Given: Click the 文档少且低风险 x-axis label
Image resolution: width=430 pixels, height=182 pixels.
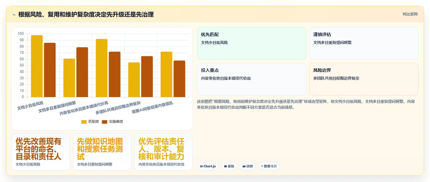Looking at the screenshot, I should (30, 105).
